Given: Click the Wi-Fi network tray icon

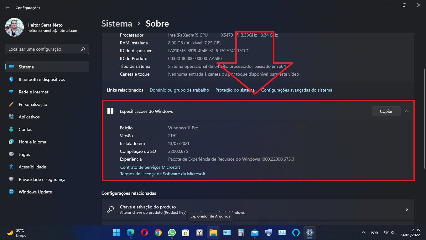Looking at the screenshot, I should pos(386,233).
